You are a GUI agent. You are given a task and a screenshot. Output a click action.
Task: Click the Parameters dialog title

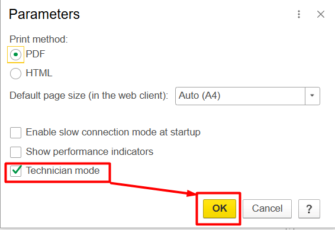pyautogui.click(x=44, y=14)
